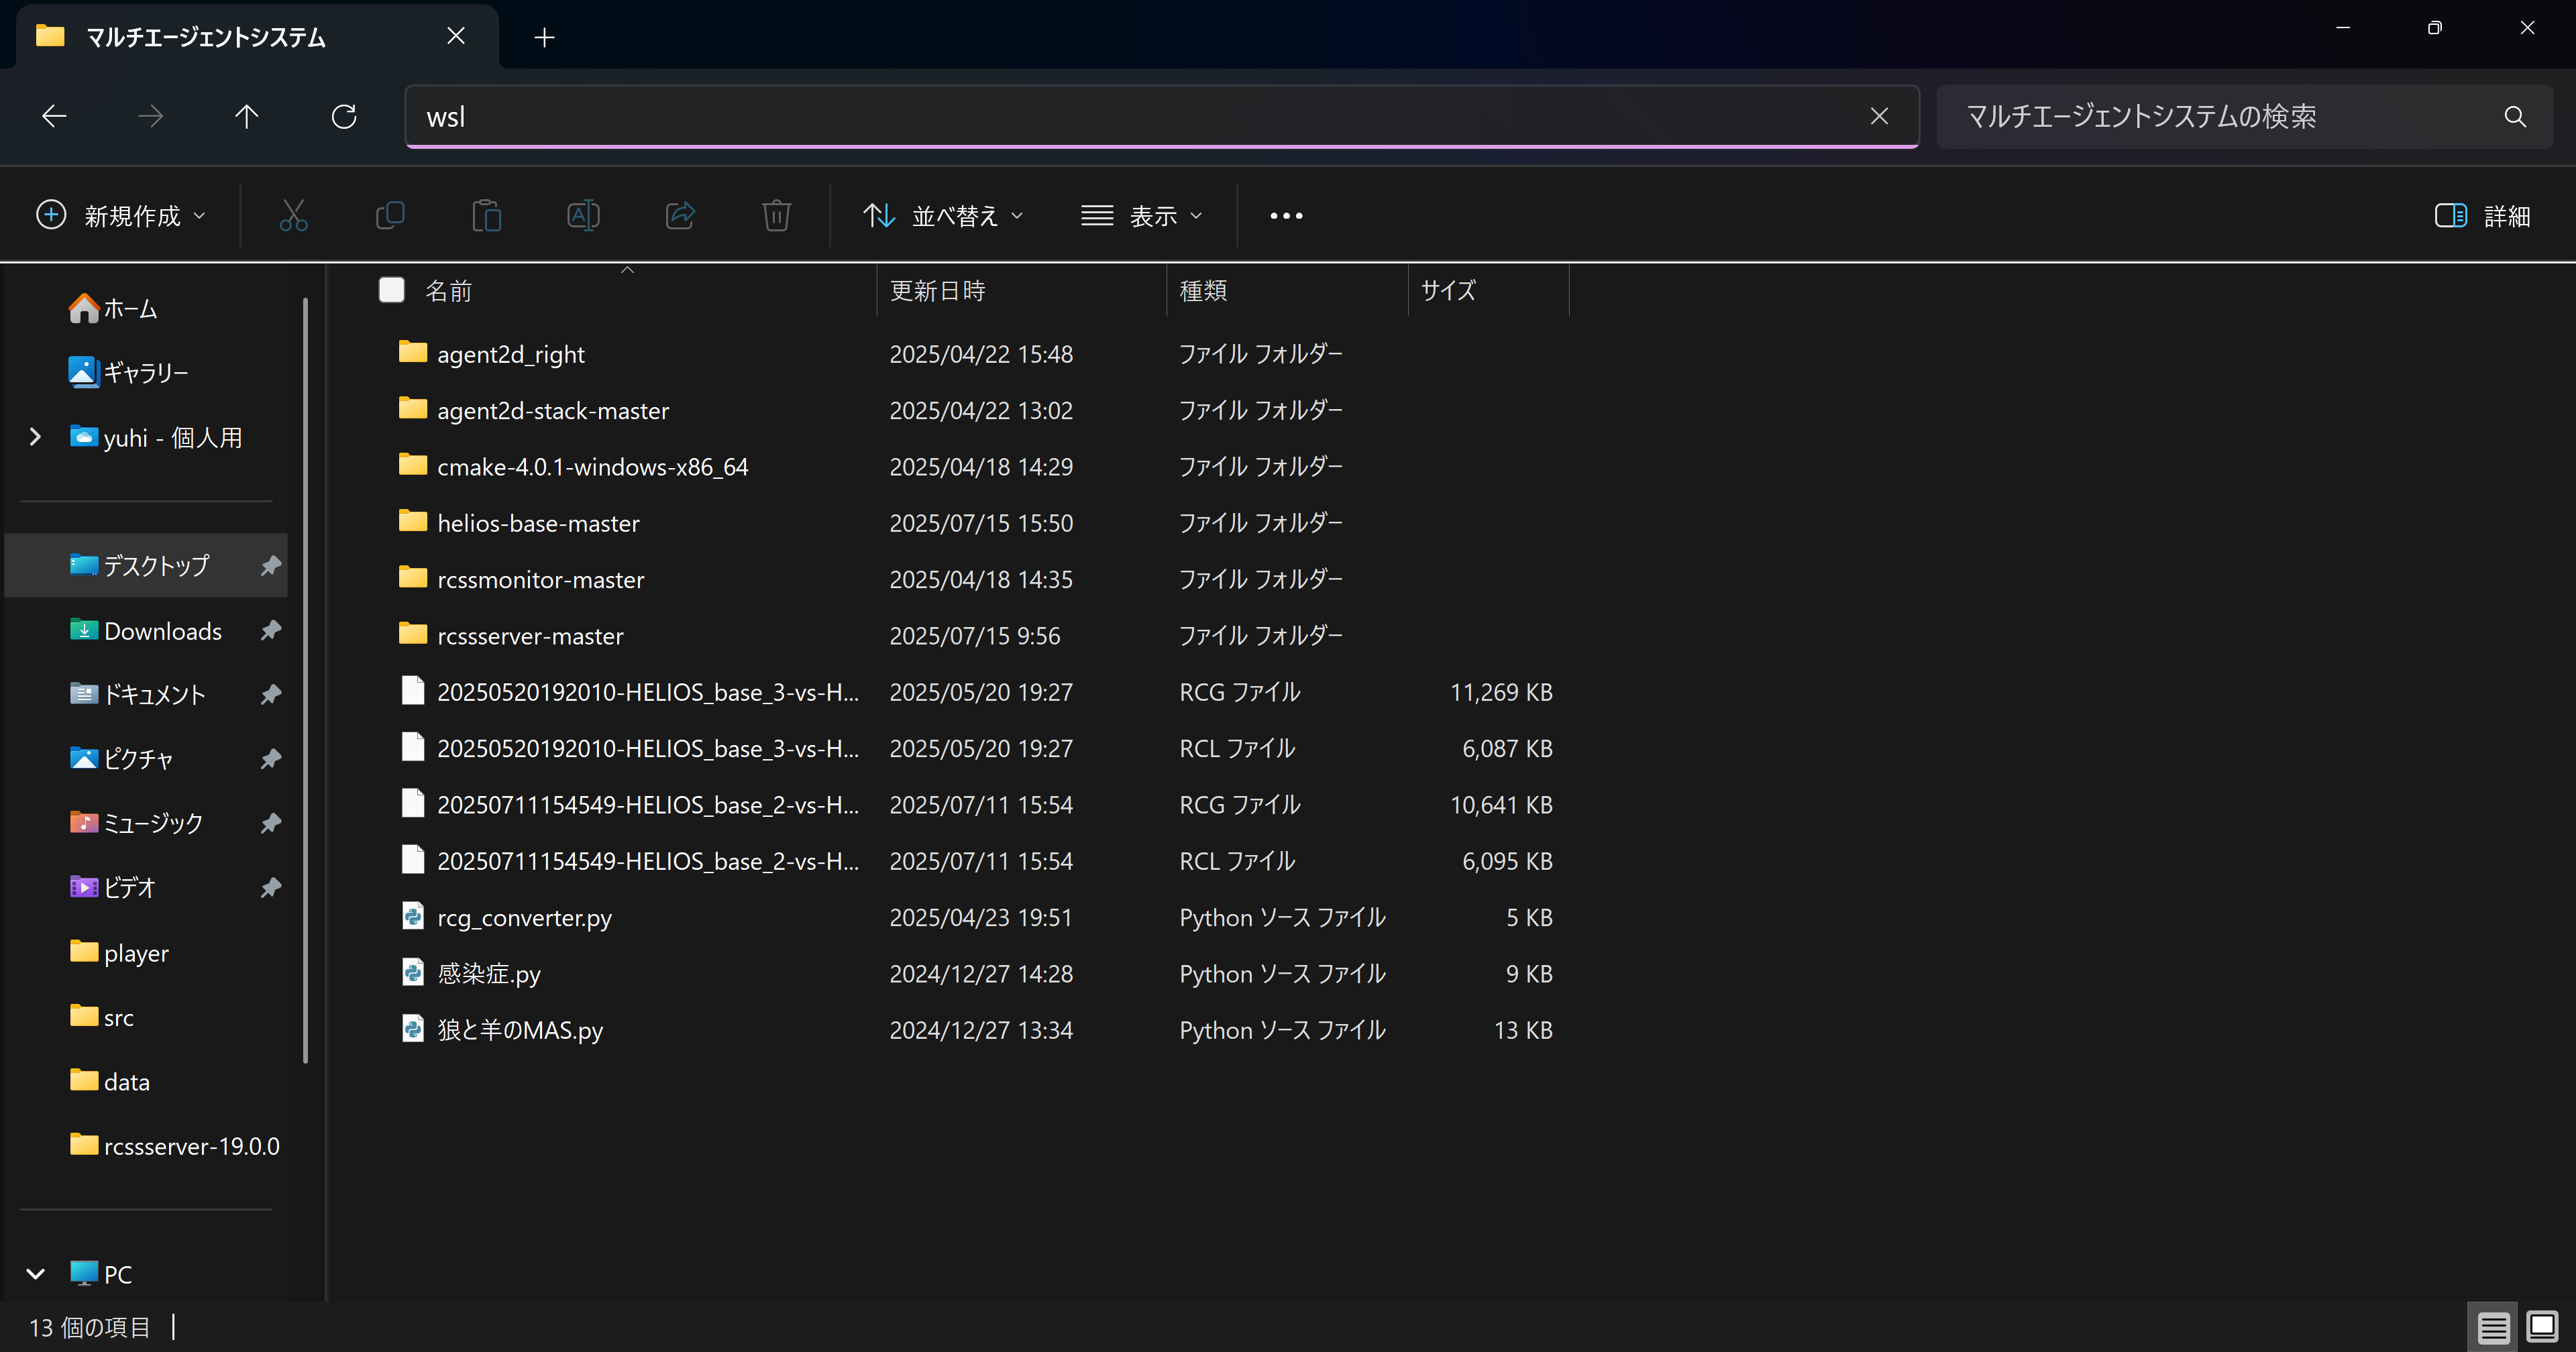Check the select-all checkbox in header
Screen dimensions: 2576x1352
[x=391, y=290]
